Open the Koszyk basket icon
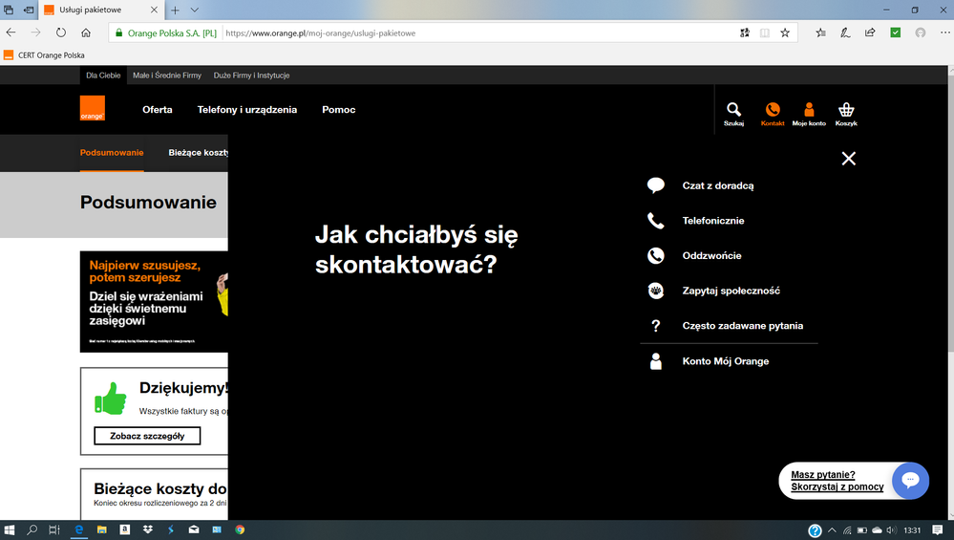 pyautogui.click(x=846, y=111)
